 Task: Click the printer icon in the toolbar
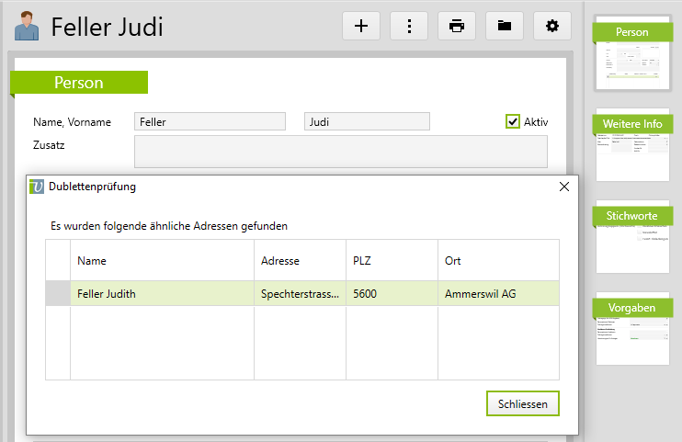pyautogui.click(x=457, y=26)
